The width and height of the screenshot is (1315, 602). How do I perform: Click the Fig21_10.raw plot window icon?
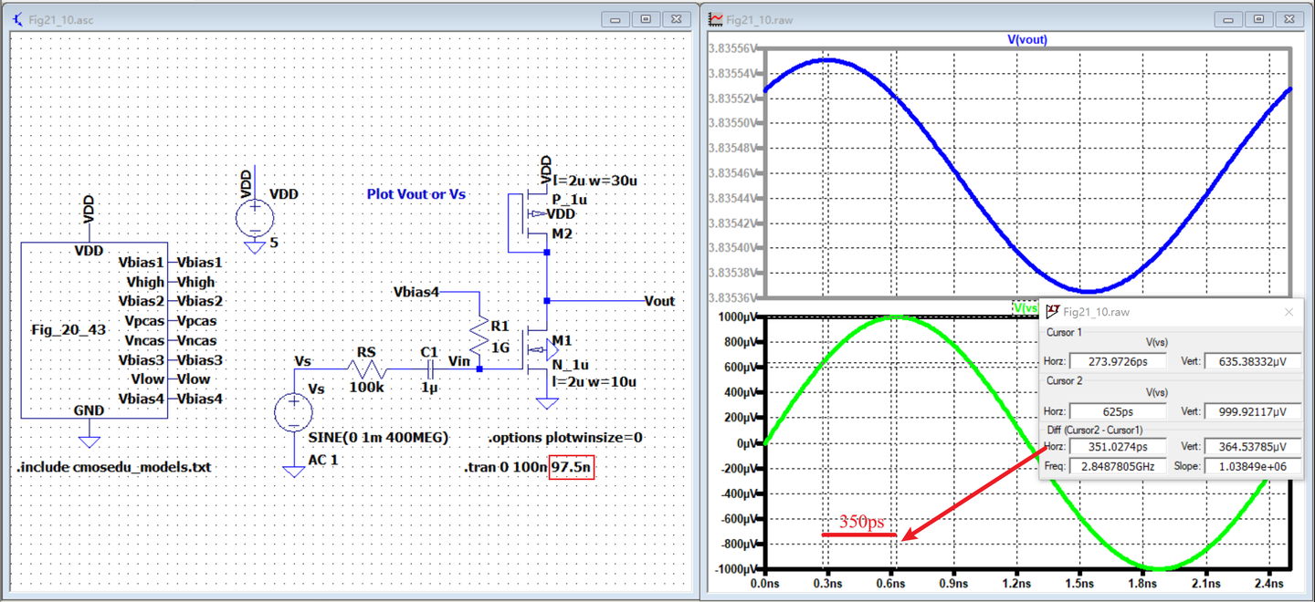(717, 19)
